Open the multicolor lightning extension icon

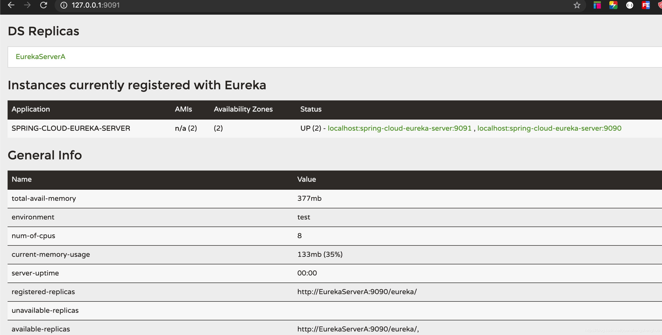[613, 5]
